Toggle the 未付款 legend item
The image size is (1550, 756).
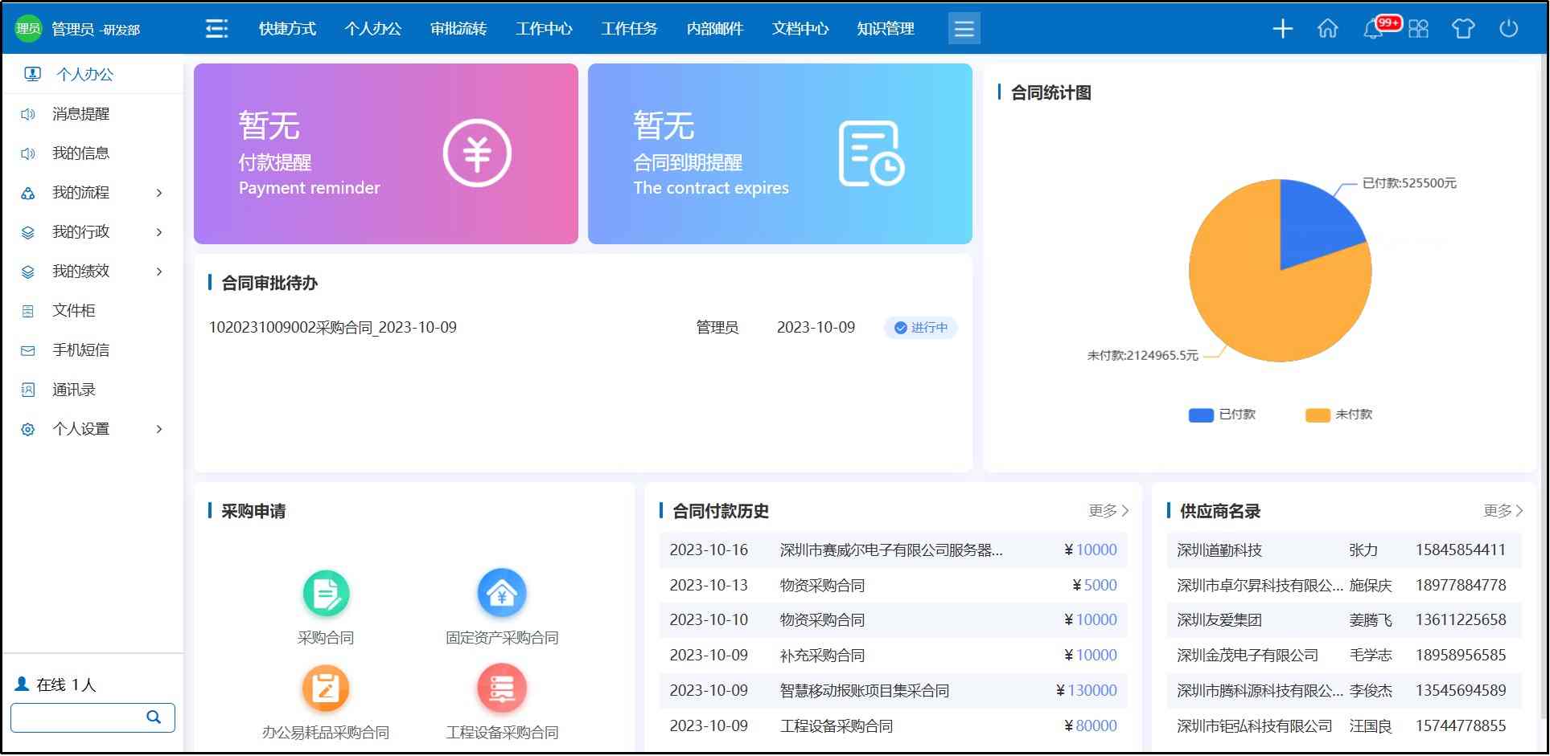pyautogui.click(x=1339, y=415)
